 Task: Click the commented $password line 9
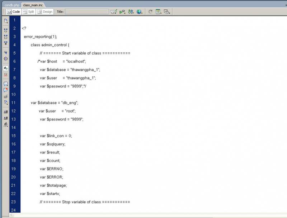tap(63, 86)
